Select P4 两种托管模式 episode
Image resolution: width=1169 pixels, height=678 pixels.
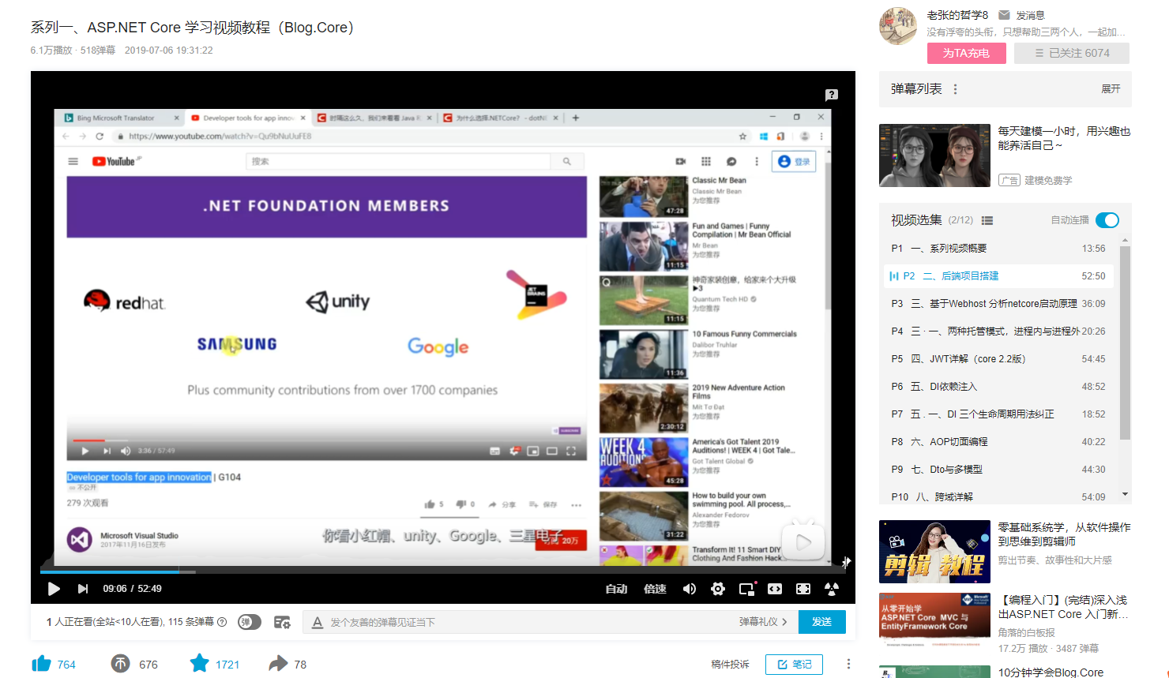[x=998, y=331]
